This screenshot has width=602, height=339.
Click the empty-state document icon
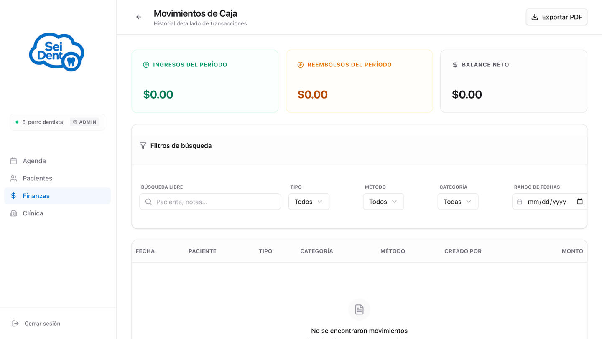(359, 309)
